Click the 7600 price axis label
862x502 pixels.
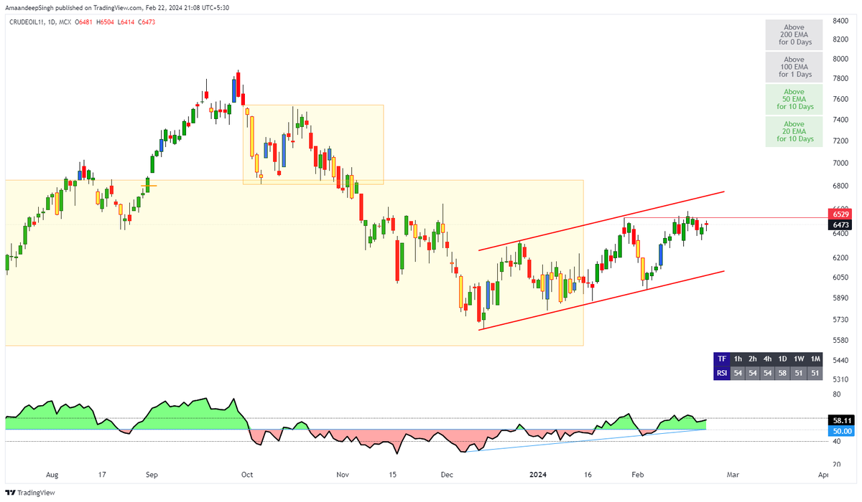tap(841, 99)
